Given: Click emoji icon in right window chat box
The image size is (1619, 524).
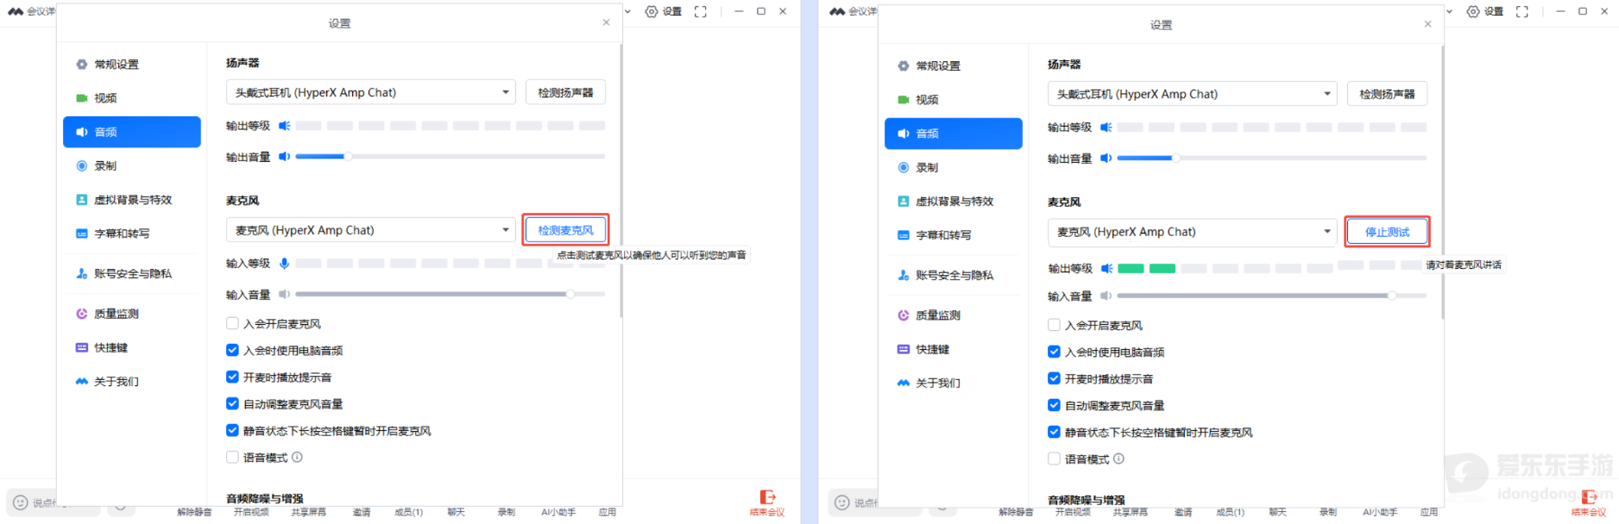Looking at the screenshot, I should (841, 502).
